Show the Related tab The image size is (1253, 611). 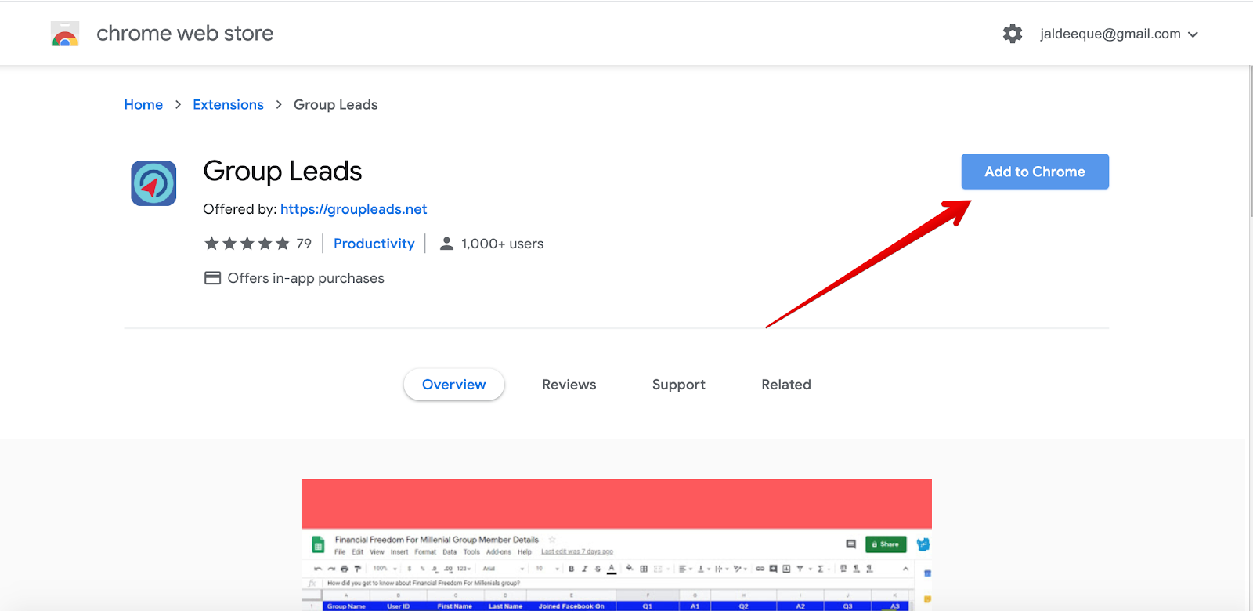(x=786, y=385)
